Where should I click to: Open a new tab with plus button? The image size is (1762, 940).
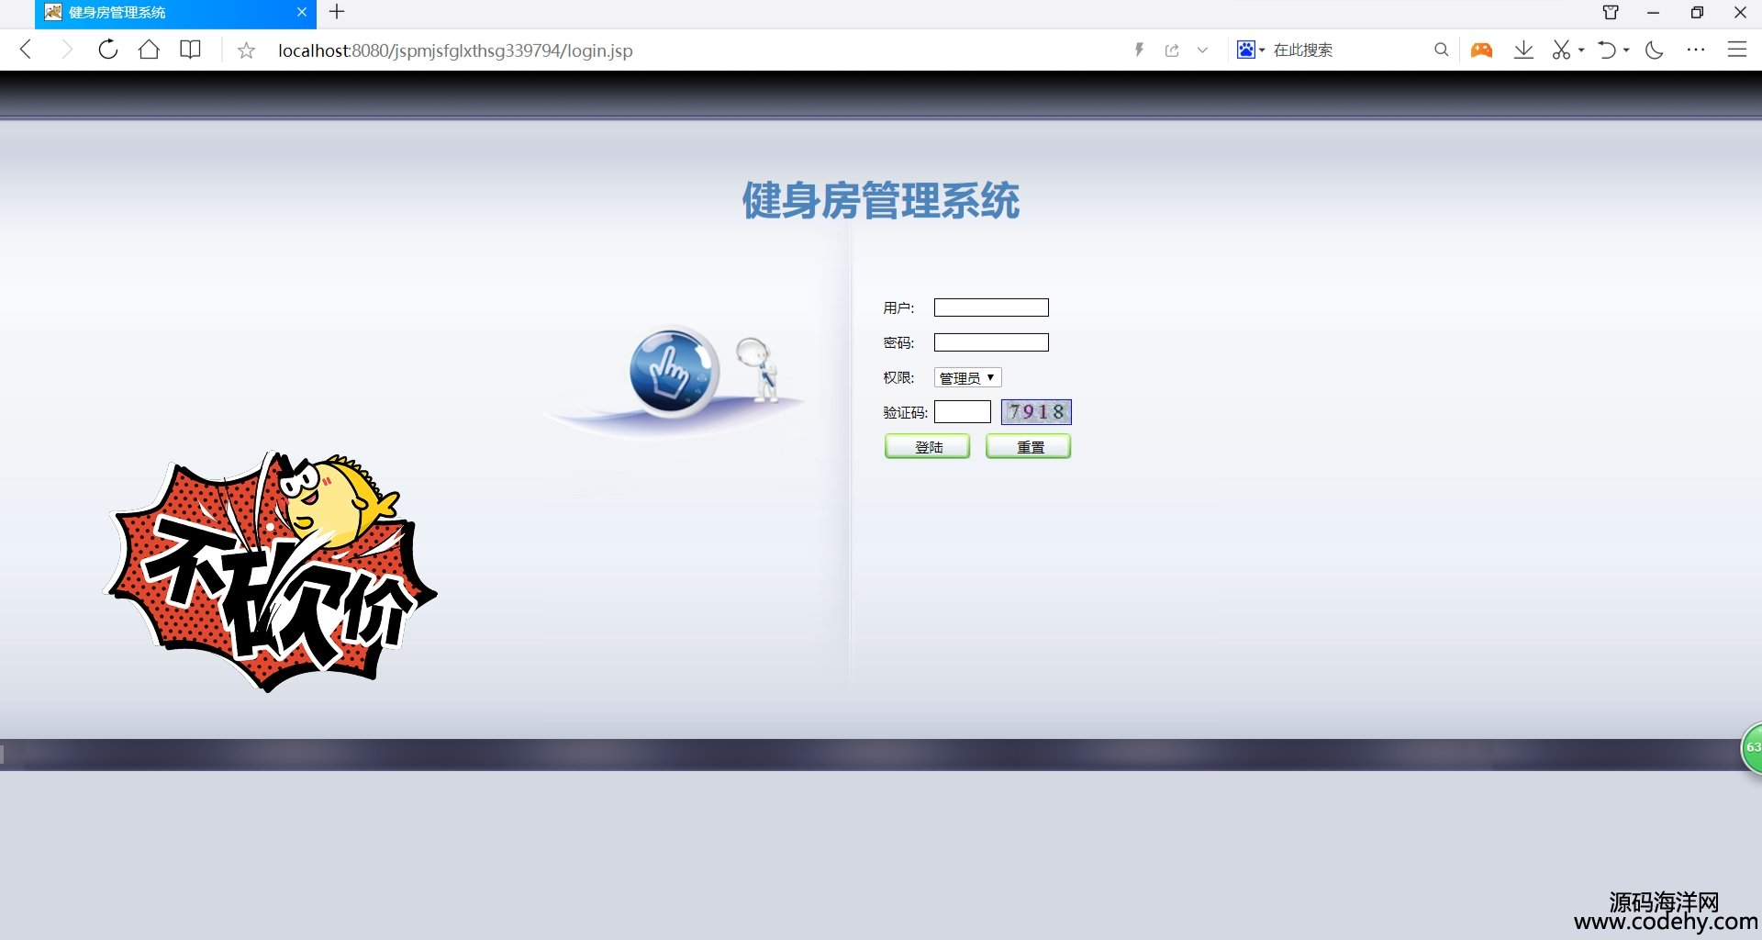[337, 12]
